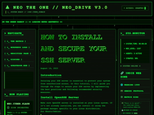Click the Hugo link after Powered by
The image size is (154, 115).
(x=136, y=113)
